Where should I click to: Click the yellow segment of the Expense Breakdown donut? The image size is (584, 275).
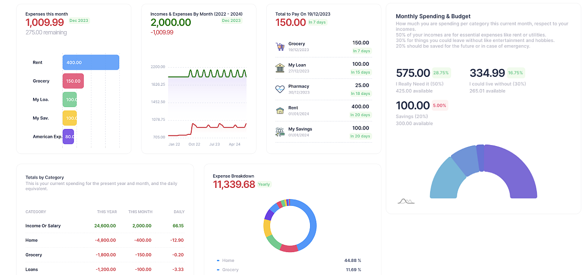pos(267,228)
